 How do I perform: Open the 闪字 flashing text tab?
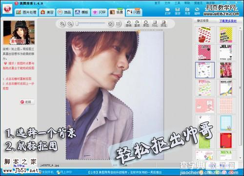coord(99,12)
